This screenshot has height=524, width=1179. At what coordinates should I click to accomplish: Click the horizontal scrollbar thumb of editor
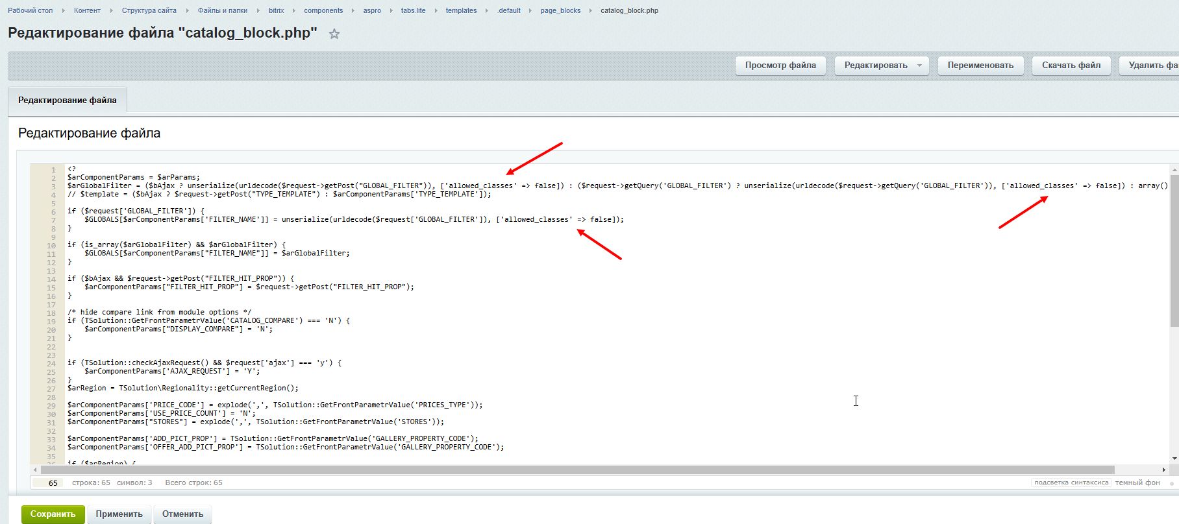point(578,470)
